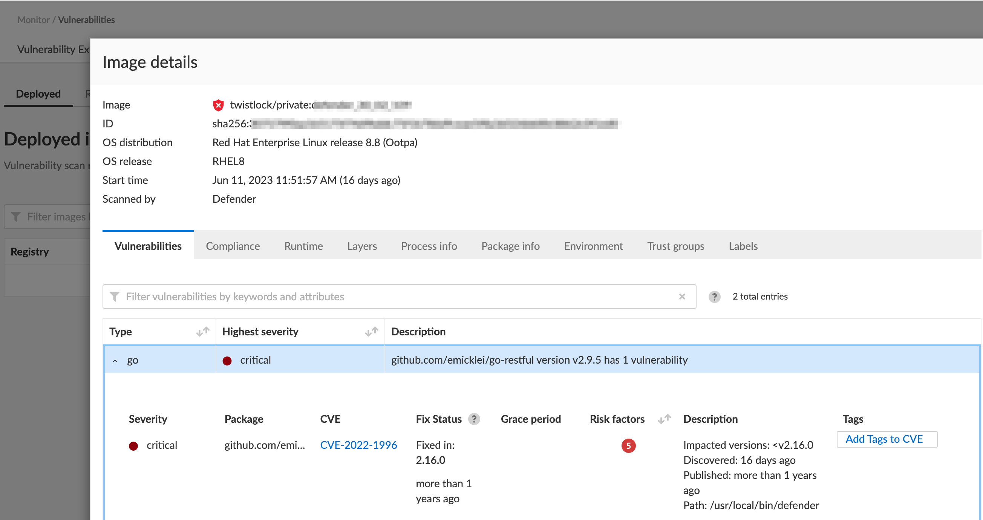Focus the Filter vulnerabilities by keywords input
The height and width of the screenshot is (520, 983).
[399, 297]
